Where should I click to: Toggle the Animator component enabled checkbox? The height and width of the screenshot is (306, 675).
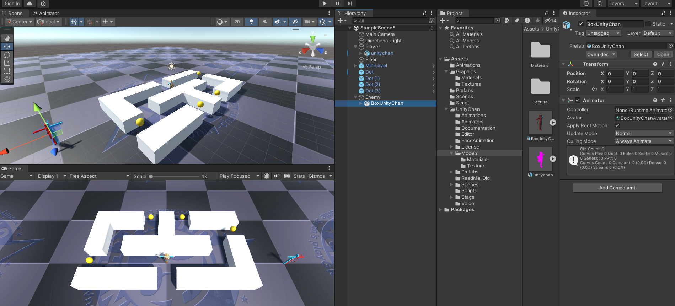coord(578,100)
